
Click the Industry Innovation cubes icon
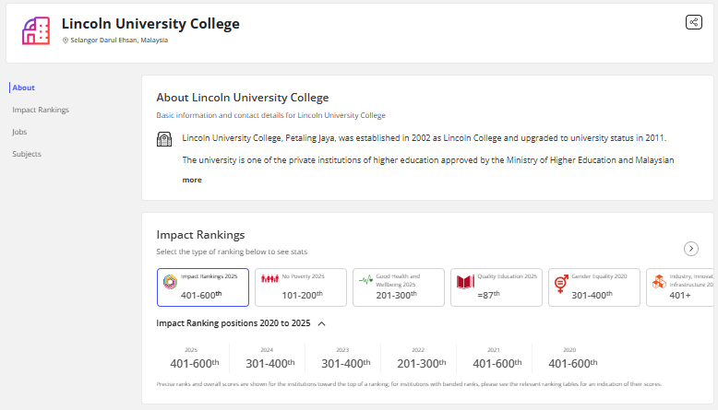[x=659, y=282]
